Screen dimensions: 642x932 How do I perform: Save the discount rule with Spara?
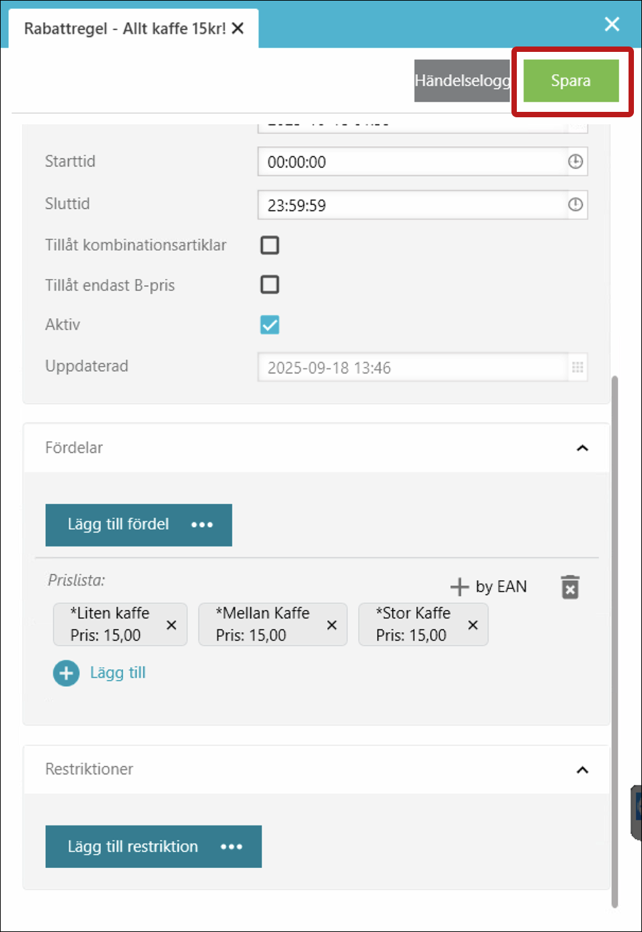pyautogui.click(x=571, y=81)
